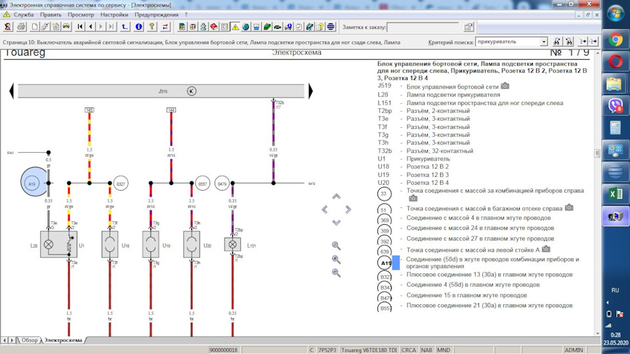Click the blue A19 node in diagram

click(x=34, y=182)
